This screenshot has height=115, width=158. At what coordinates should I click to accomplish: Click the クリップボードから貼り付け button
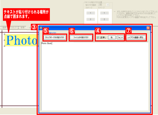click(x=55, y=38)
